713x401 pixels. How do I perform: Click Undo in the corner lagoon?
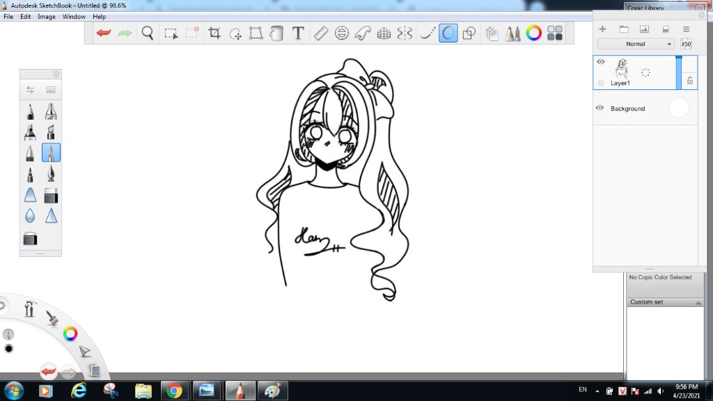click(48, 372)
